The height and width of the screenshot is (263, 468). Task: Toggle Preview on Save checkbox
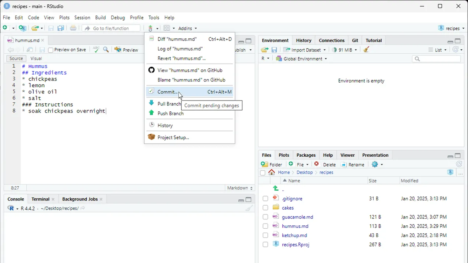click(51, 50)
